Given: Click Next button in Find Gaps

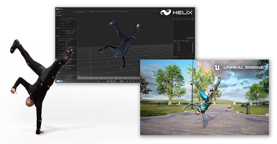Looking at the screenshot, I should (73, 31).
